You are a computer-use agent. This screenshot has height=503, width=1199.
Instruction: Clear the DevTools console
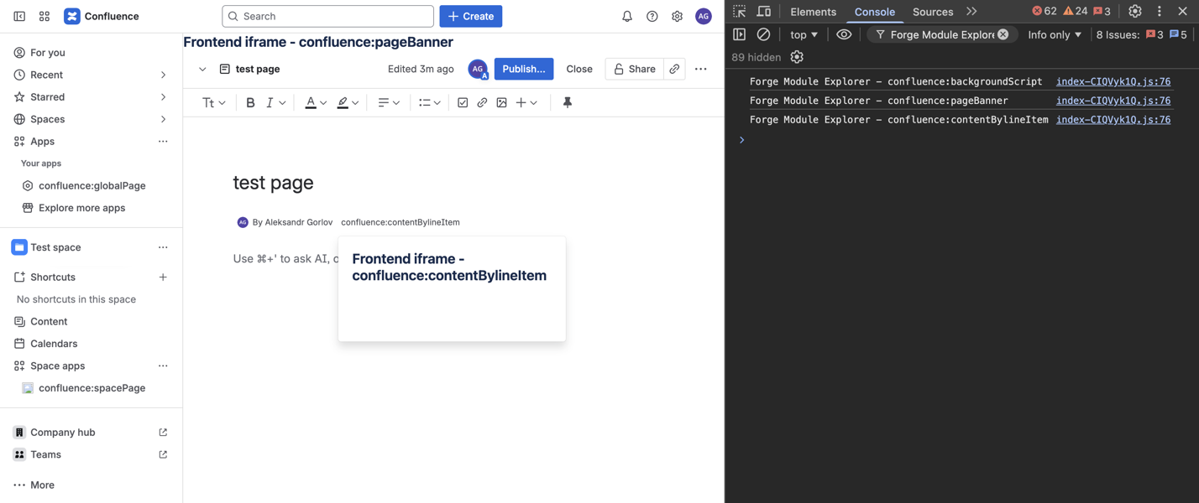[x=763, y=34]
